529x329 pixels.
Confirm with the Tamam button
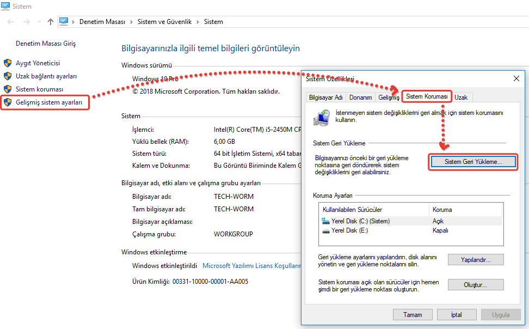tap(413, 315)
